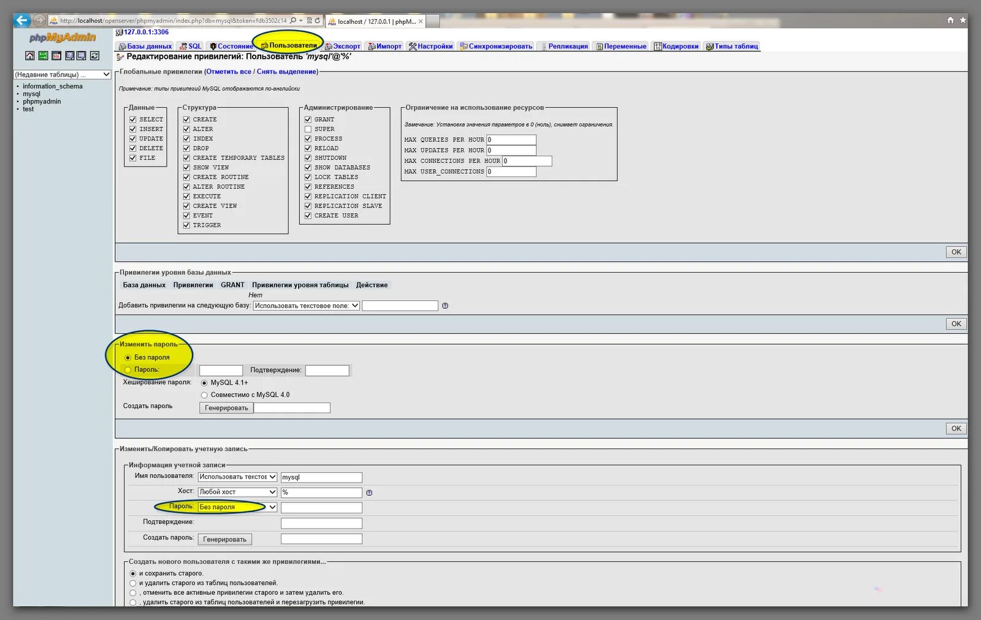Open the information_schema database in sidebar

tap(53, 86)
